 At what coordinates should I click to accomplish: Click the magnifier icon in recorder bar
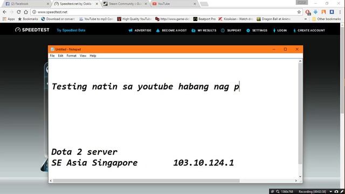pyautogui.click(x=278, y=192)
